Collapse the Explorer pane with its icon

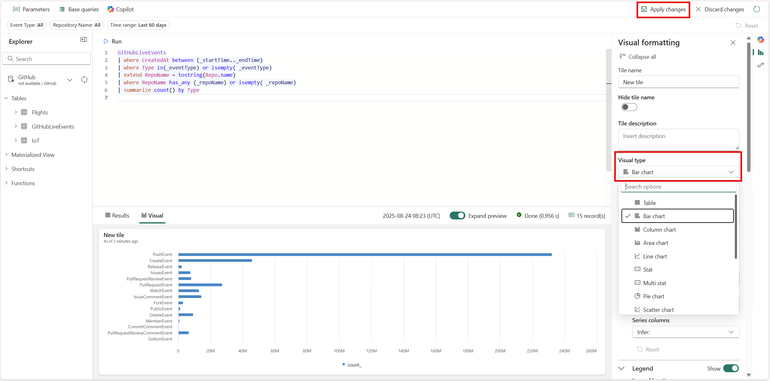[84, 40]
